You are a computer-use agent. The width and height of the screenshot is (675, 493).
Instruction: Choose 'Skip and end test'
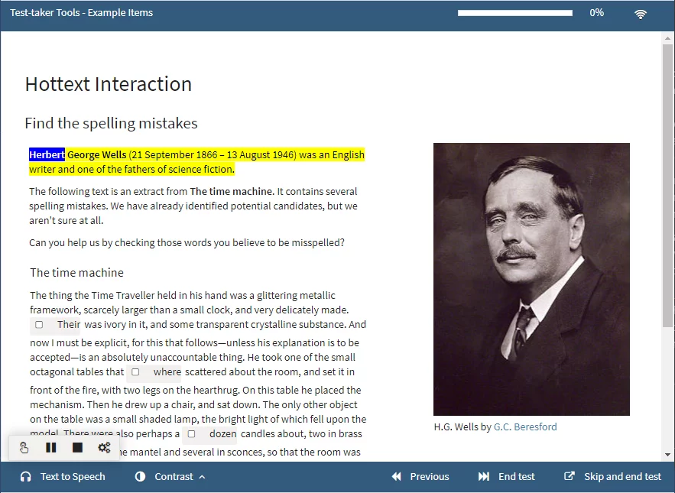(621, 476)
